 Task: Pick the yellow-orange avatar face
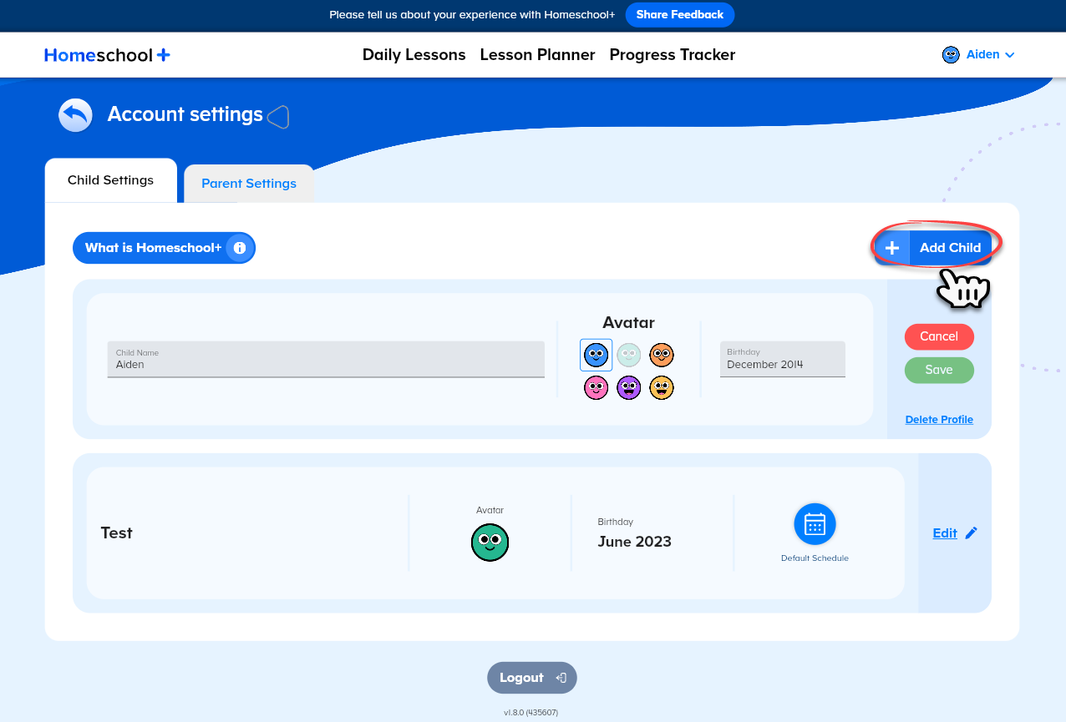[662, 387]
